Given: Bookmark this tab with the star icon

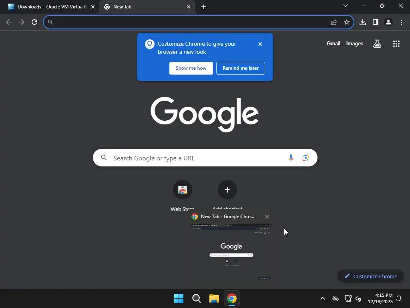Looking at the screenshot, I should [x=347, y=22].
